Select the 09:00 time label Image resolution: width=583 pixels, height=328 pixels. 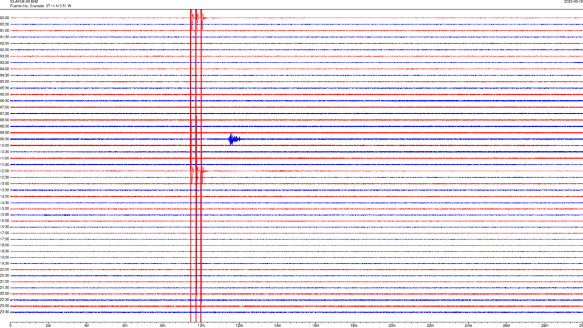[5, 133]
